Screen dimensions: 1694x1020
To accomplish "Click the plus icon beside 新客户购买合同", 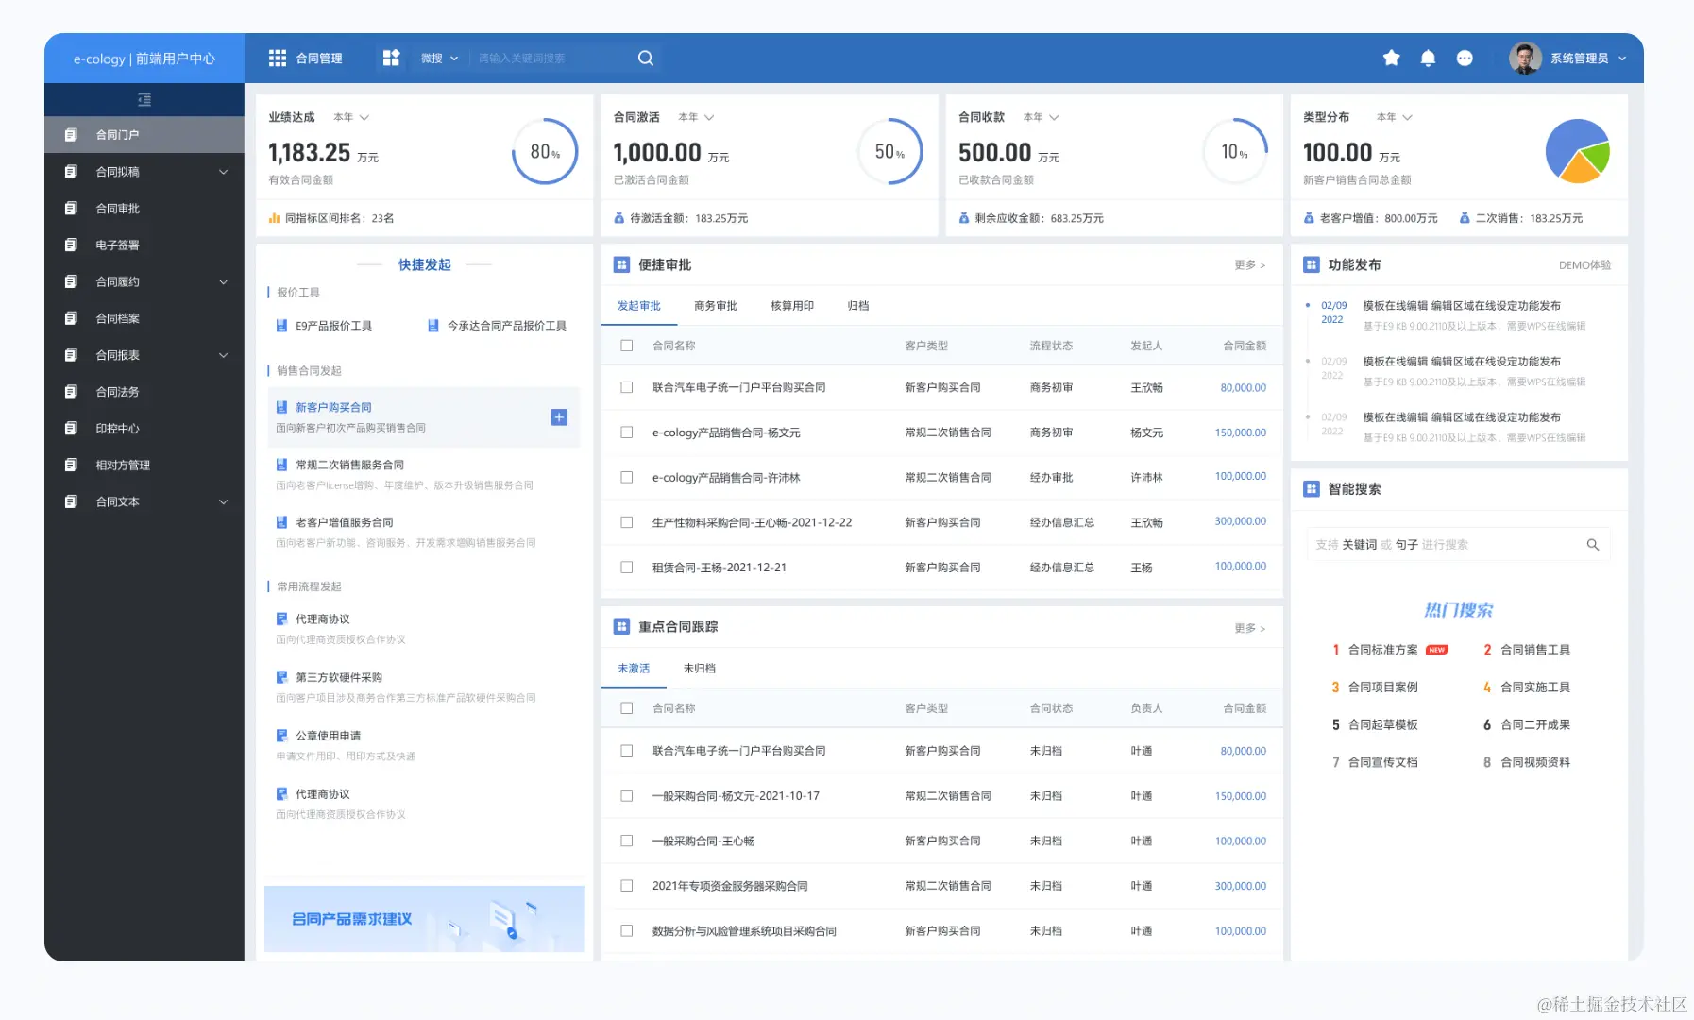I will point(559,417).
